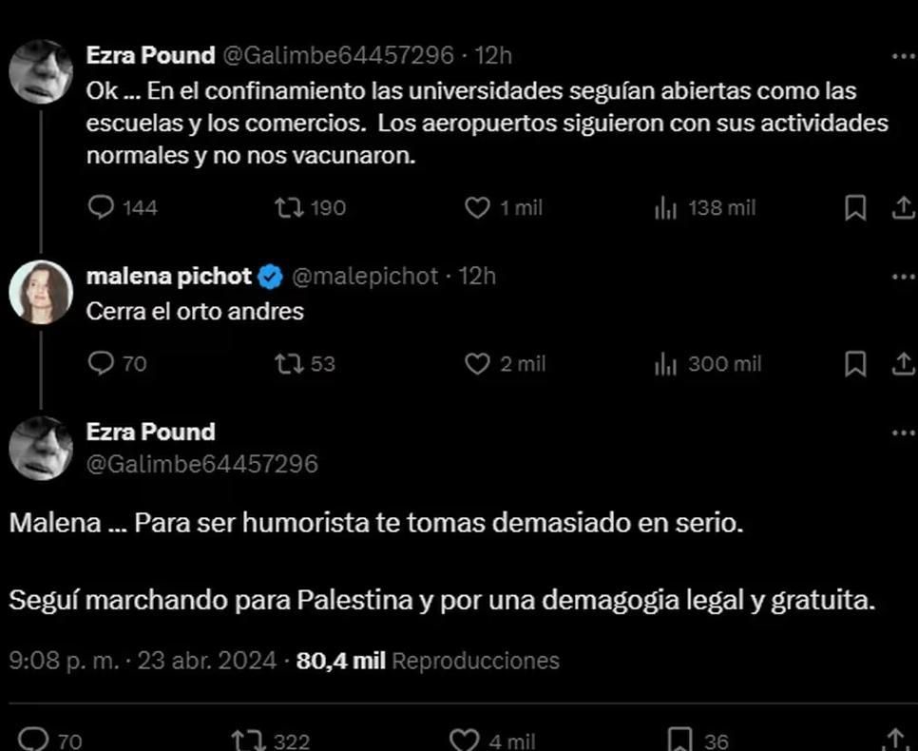This screenshot has width=918, height=751.
Task: Click @Galimbe64457296 handle under main tweet
Action: (201, 464)
